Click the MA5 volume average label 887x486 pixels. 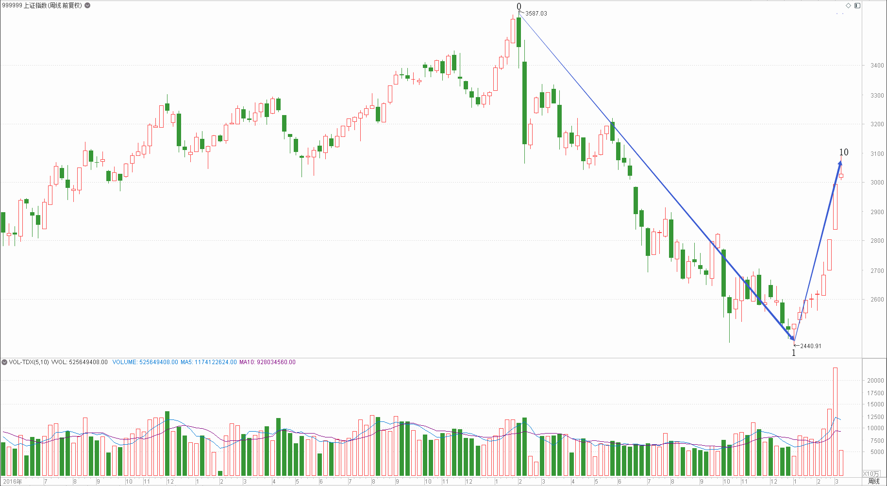pos(209,362)
